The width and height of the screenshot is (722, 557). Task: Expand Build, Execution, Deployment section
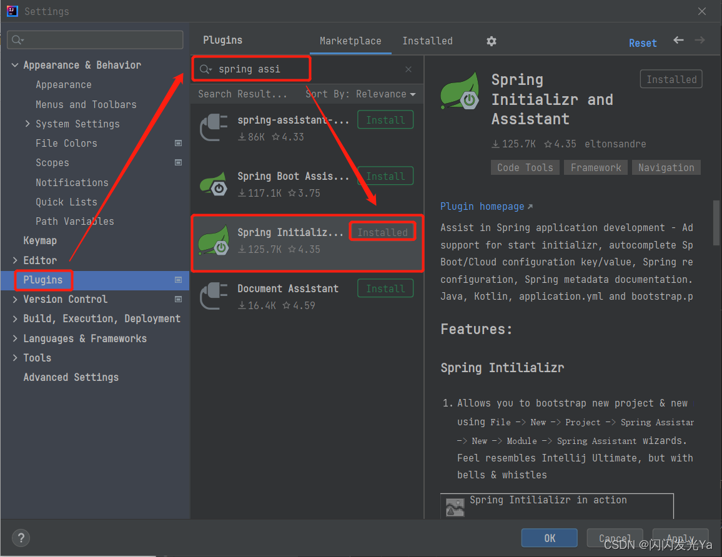15,318
